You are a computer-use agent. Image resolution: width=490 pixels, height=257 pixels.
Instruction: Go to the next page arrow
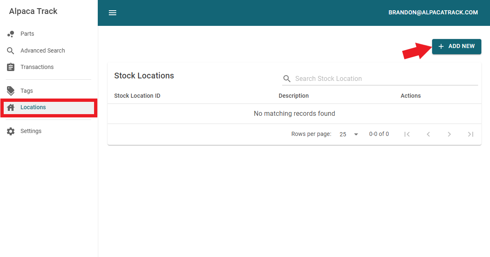449,134
